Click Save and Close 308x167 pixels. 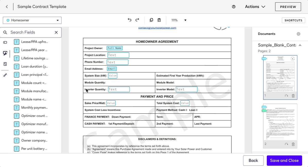point(284,161)
